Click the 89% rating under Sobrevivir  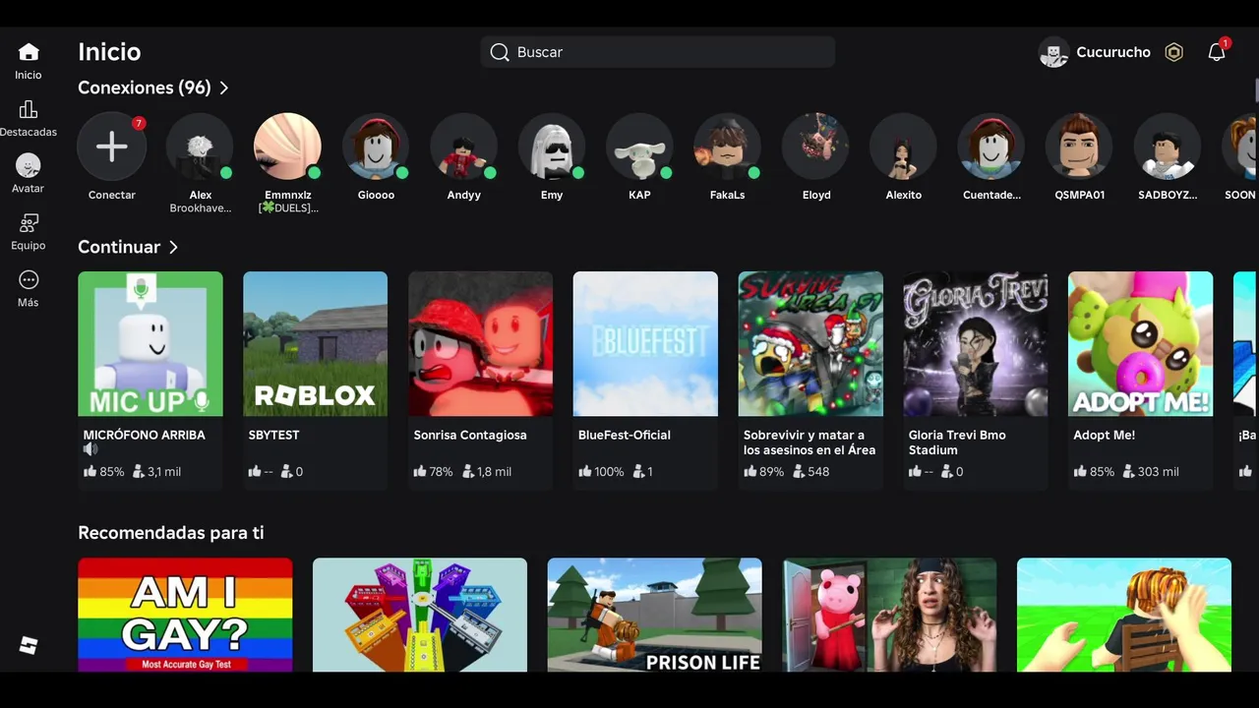click(x=772, y=472)
